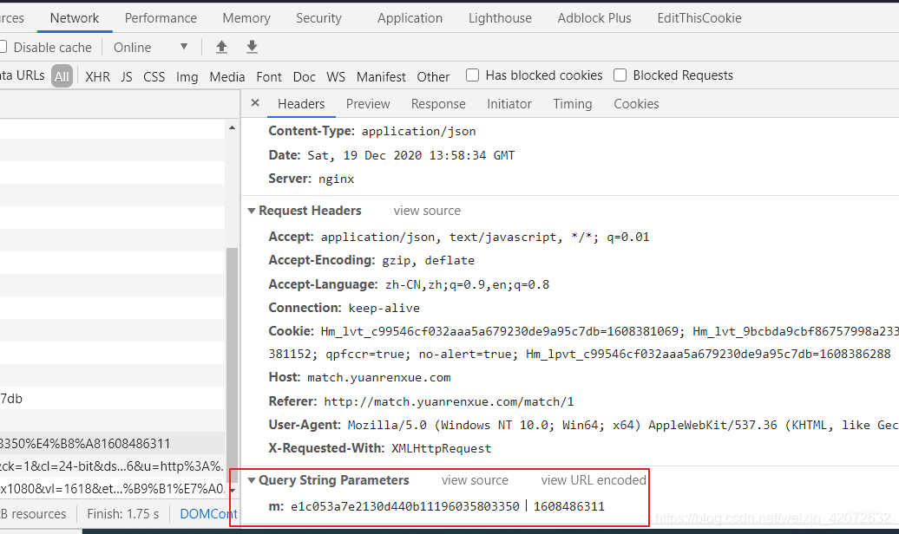Click the request list scroll down arrow

pyautogui.click(x=232, y=491)
